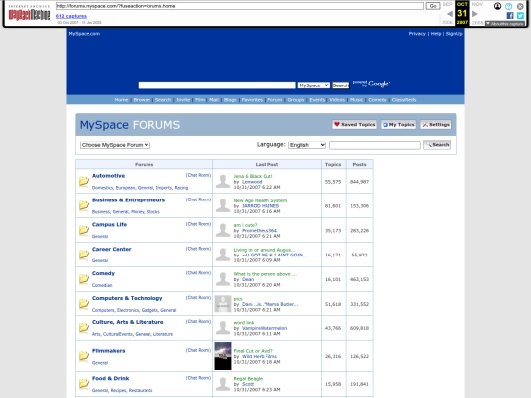The image size is (531, 398).
Task: Open Filmmakers last post user thumbnail
Action: coord(223,356)
